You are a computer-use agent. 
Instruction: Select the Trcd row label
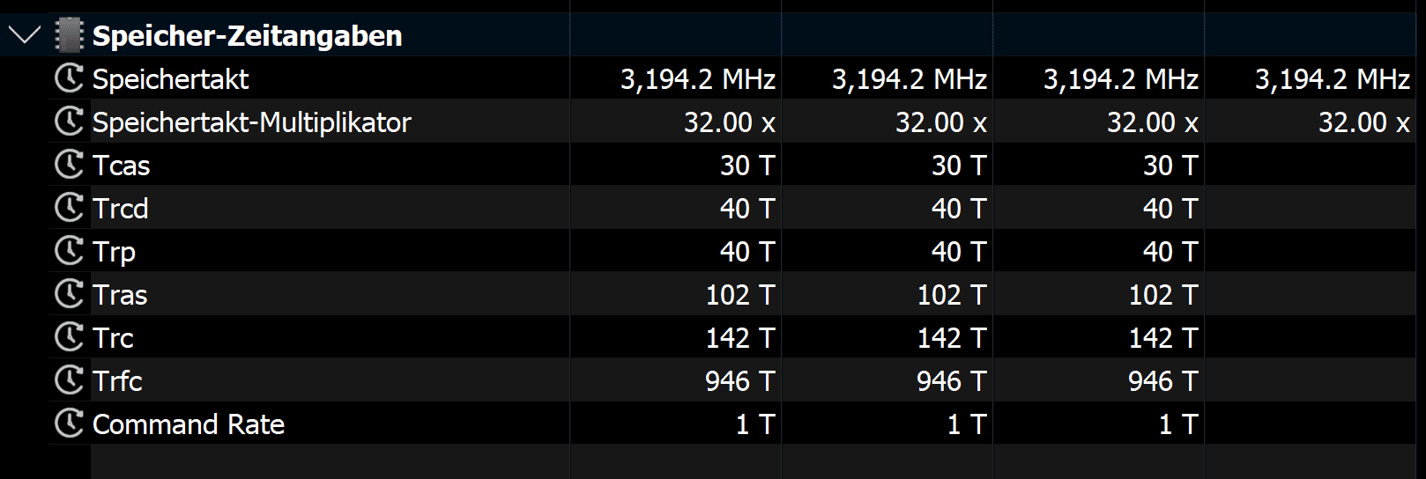pyautogui.click(x=121, y=209)
